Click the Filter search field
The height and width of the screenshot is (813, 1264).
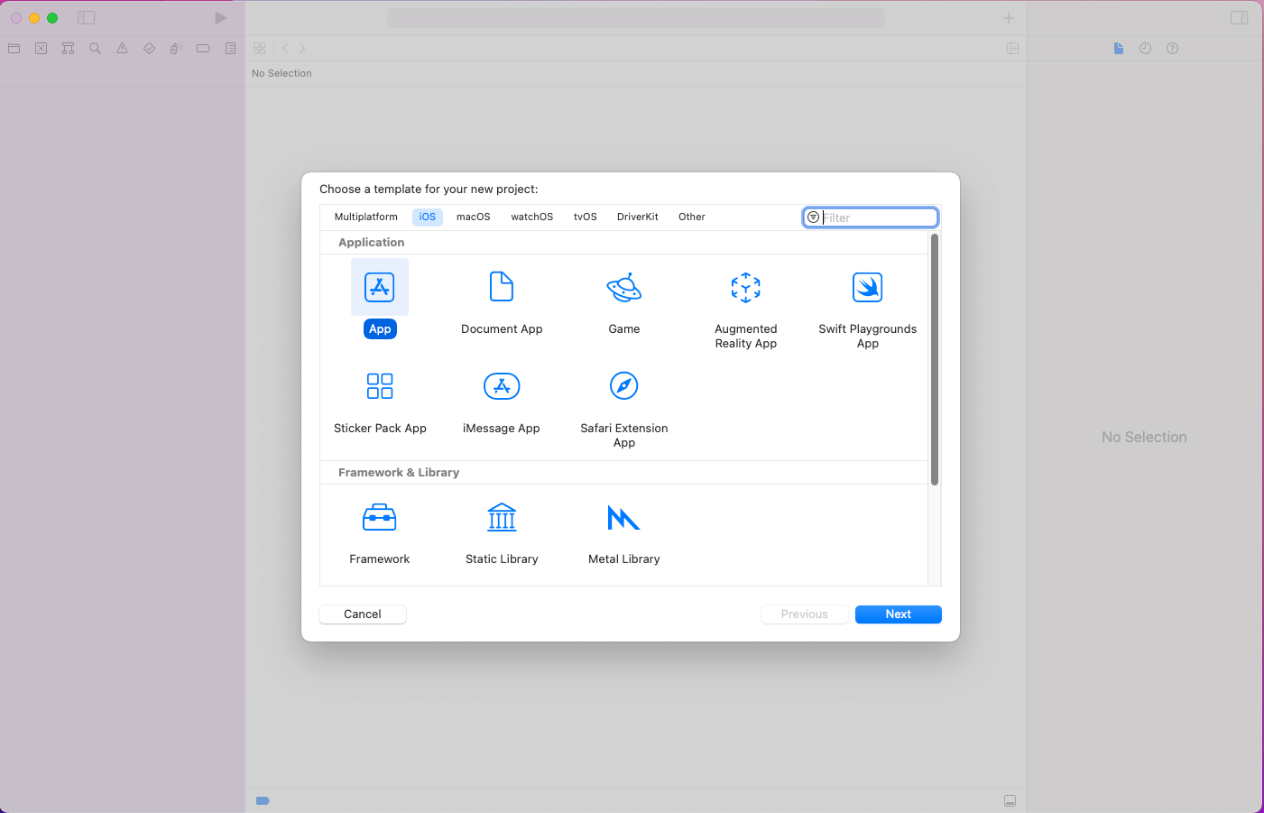coord(877,217)
